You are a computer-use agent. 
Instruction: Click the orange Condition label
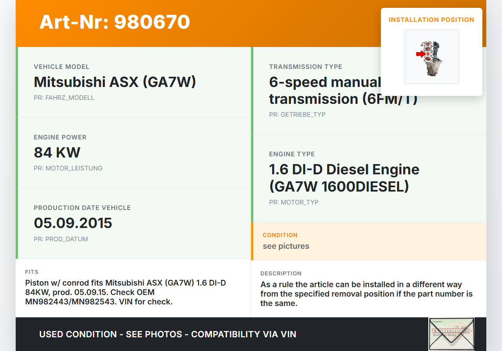(280, 235)
